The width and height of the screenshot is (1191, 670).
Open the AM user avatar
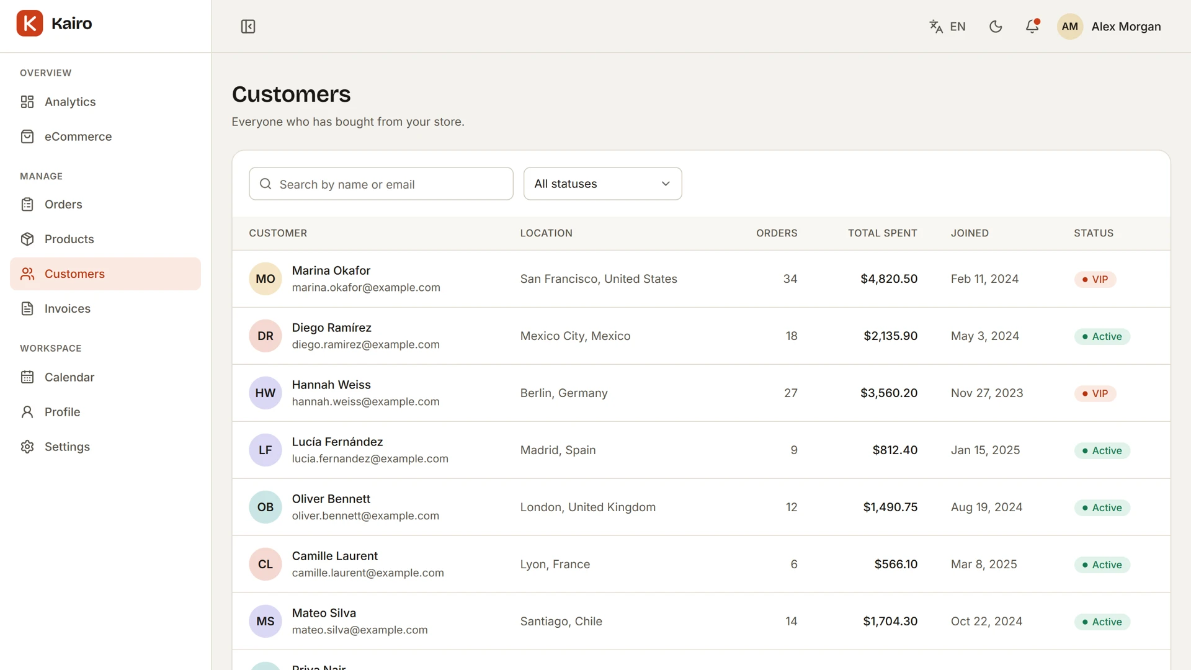click(1070, 27)
